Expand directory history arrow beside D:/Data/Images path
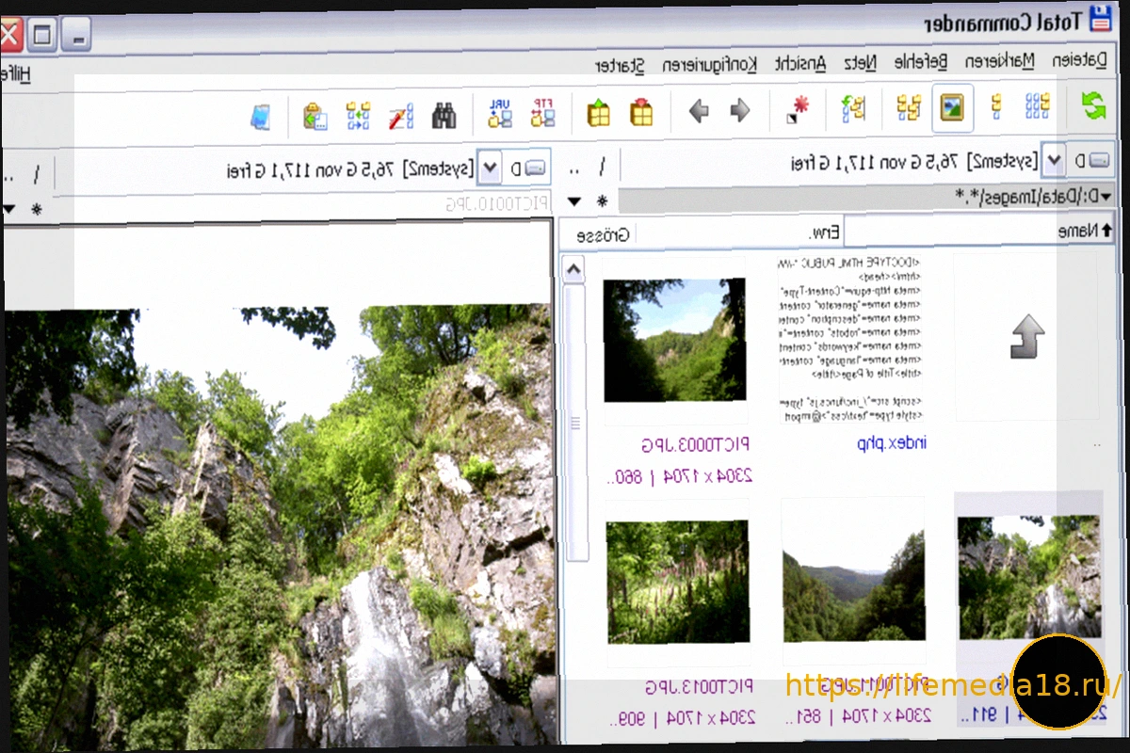The width and height of the screenshot is (1130, 753). click(x=1106, y=197)
